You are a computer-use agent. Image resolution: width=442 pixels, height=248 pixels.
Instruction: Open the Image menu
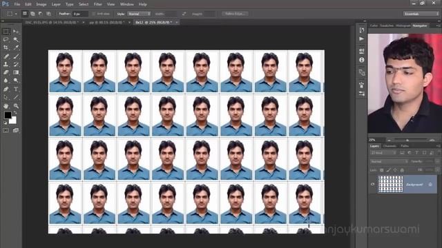[41, 4]
